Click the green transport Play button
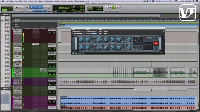200x112 pixels. [x=114, y=7]
